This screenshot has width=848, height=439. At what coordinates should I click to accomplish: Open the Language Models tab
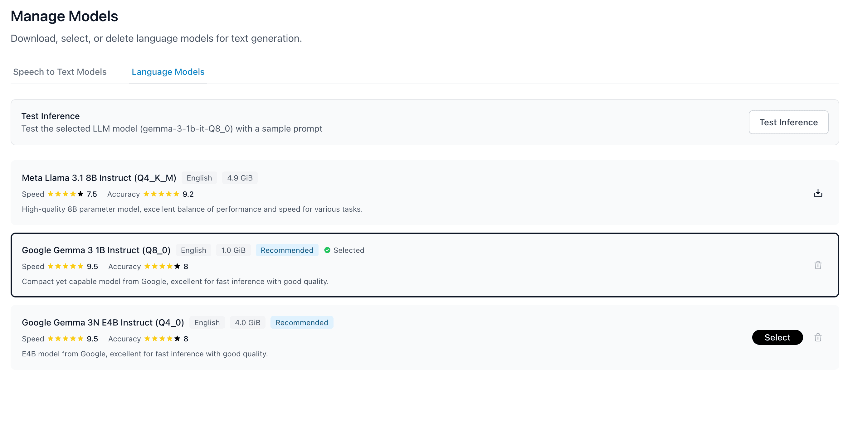168,72
